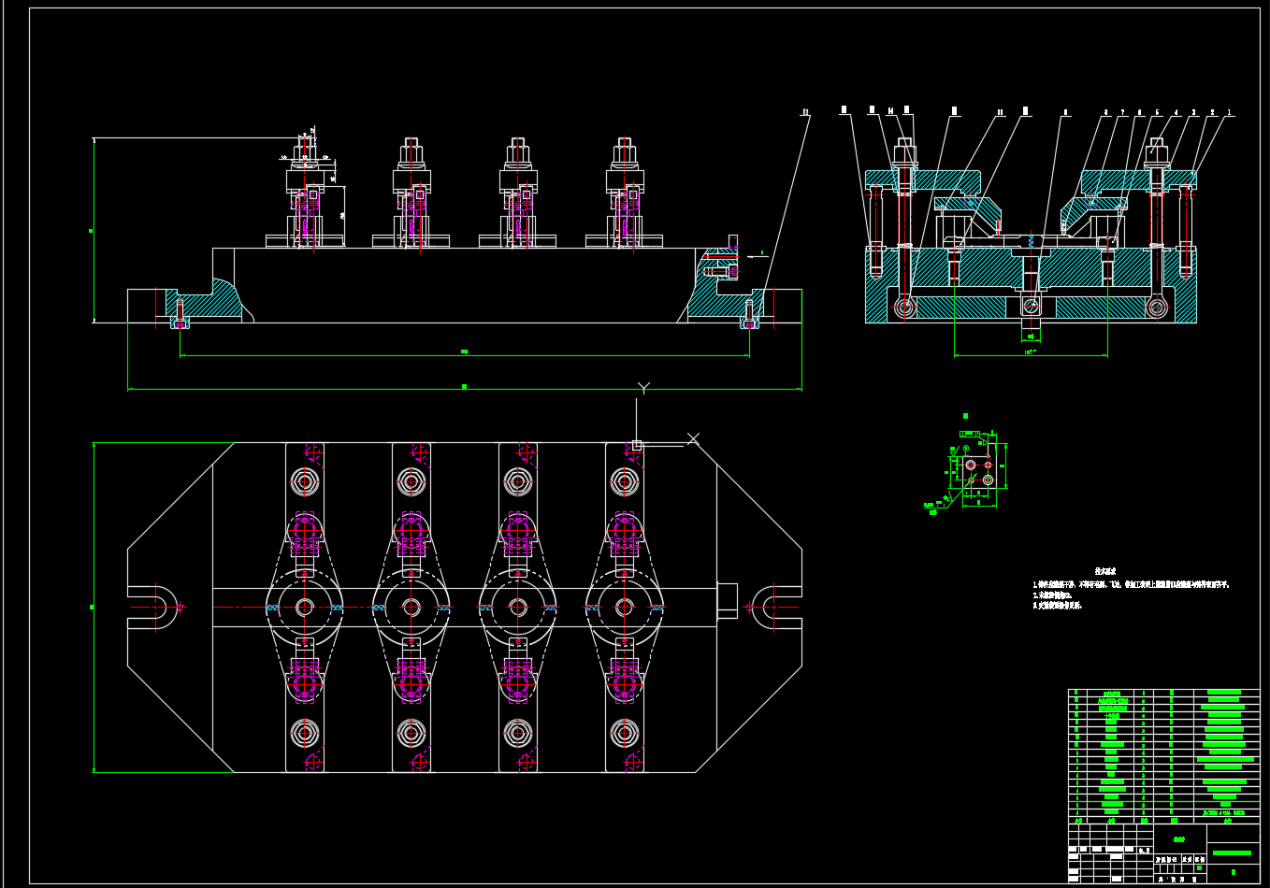This screenshot has width=1270, height=888.
Task: Click the Y axis label of UCS icon
Action: pyautogui.click(x=643, y=388)
